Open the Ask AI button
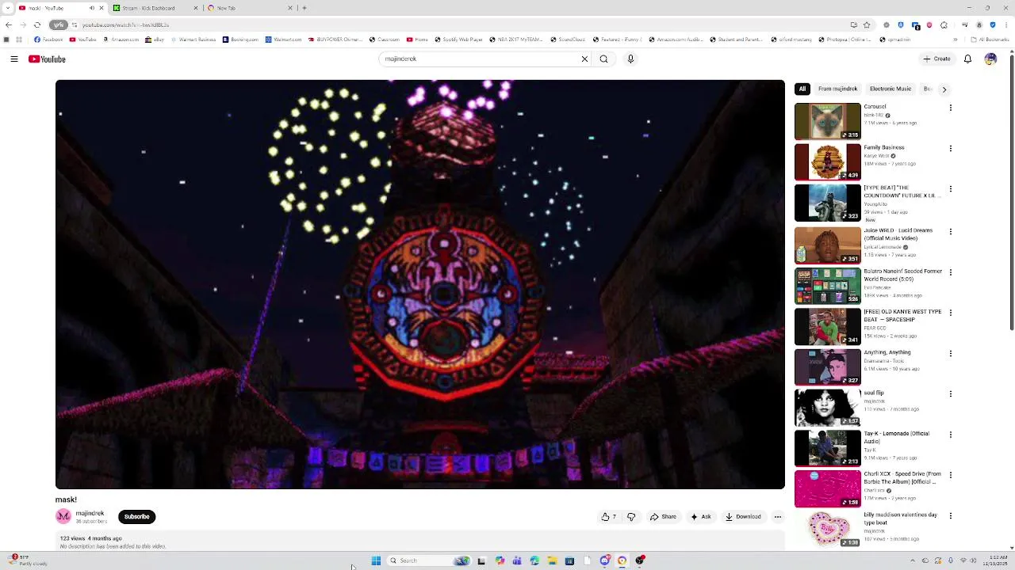The image size is (1015, 570). (701, 517)
